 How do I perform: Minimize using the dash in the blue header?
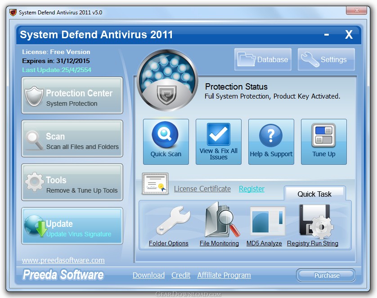326,35
